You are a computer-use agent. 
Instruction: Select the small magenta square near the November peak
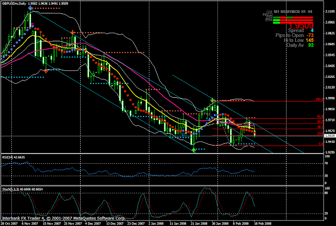point(32,25)
